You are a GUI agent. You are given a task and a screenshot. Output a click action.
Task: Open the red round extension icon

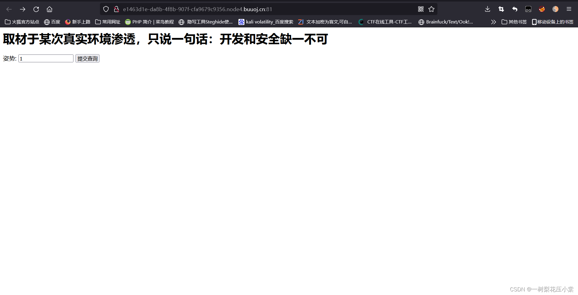click(542, 9)
